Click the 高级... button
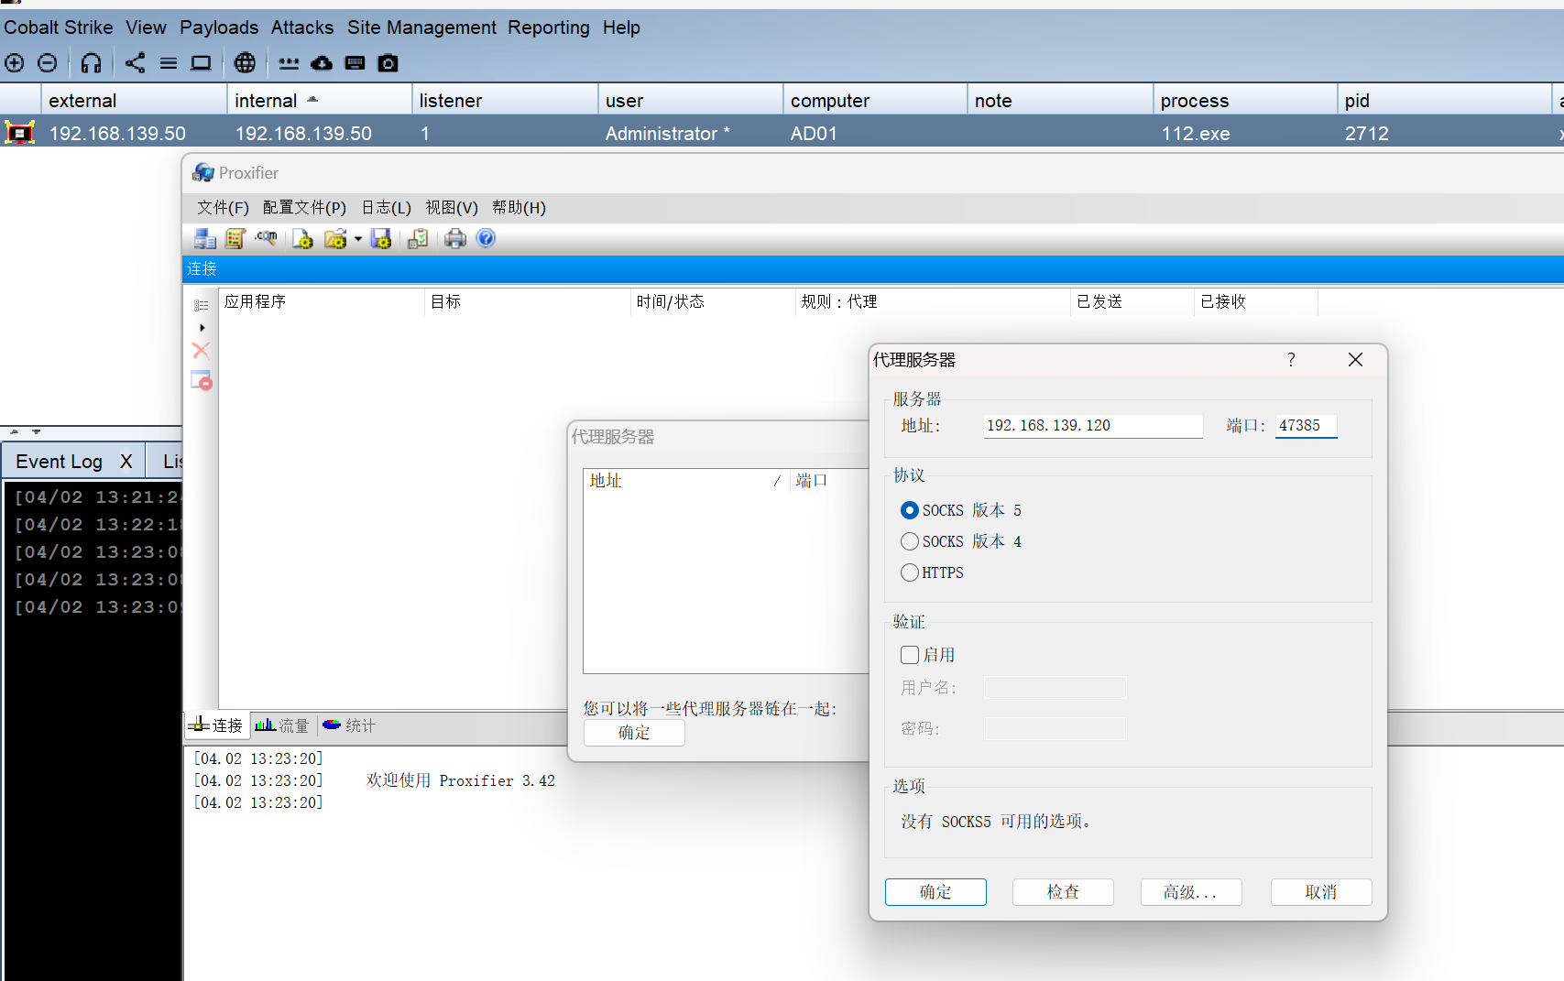 pyautogui.click(x=1190, y=891)
